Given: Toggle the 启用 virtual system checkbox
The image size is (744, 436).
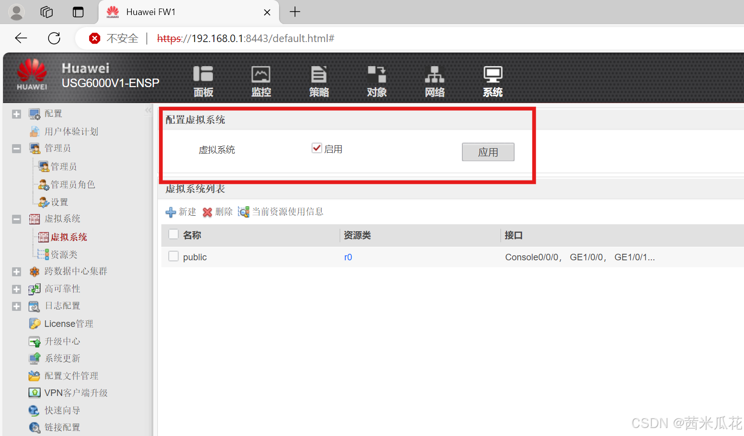Looking at the screenshot, I should 317,148.
